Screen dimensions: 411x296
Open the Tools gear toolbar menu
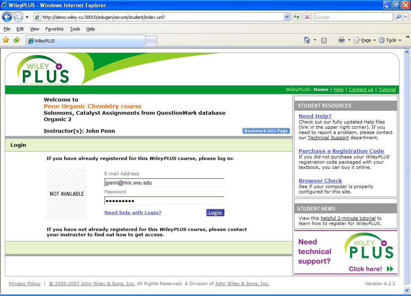click(x=390, y=40)
